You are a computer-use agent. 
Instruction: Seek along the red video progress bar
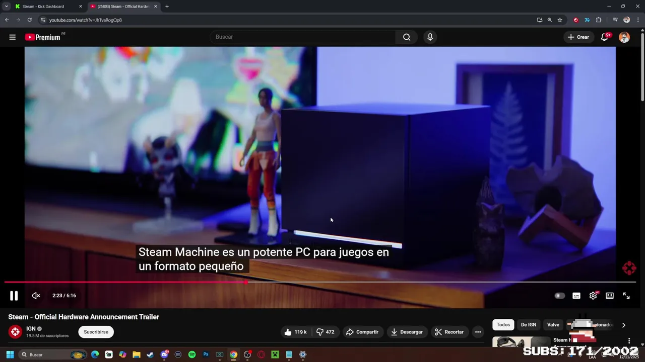tap(320, 282)
